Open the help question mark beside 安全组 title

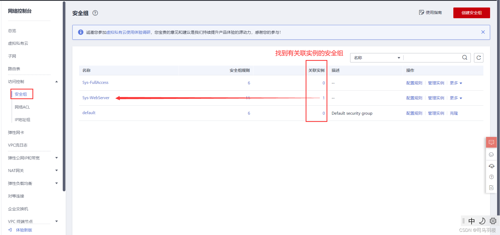95,13
